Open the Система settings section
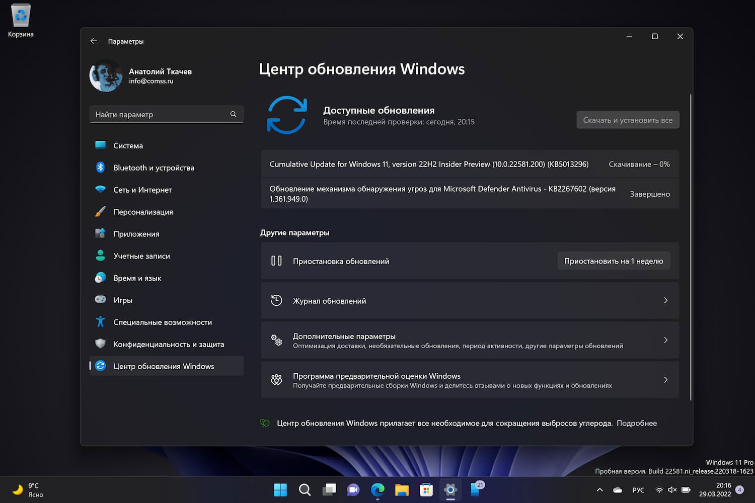 pyautogui.click(x=128, y=145)
